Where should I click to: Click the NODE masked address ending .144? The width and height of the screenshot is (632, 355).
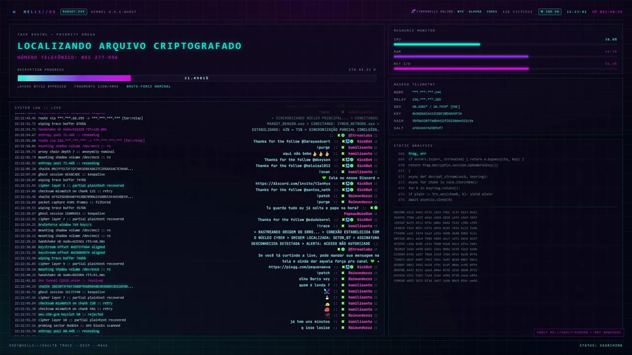pos(427,92)
